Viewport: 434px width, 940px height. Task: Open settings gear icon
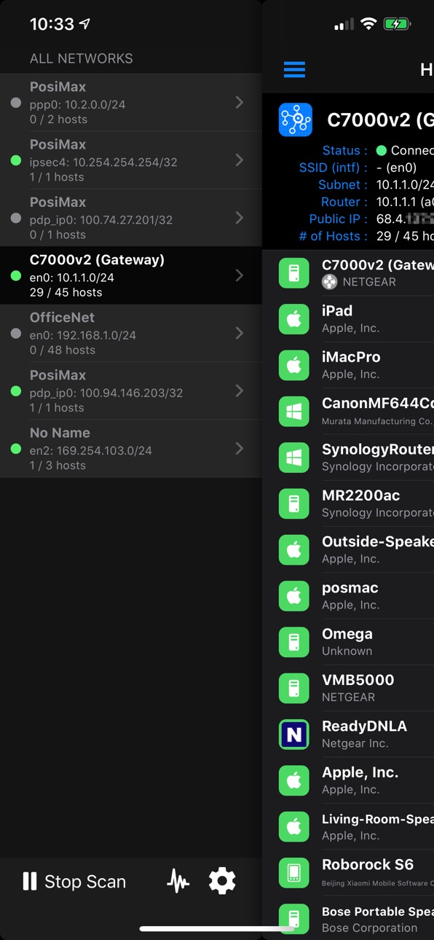tap(222, 881)
